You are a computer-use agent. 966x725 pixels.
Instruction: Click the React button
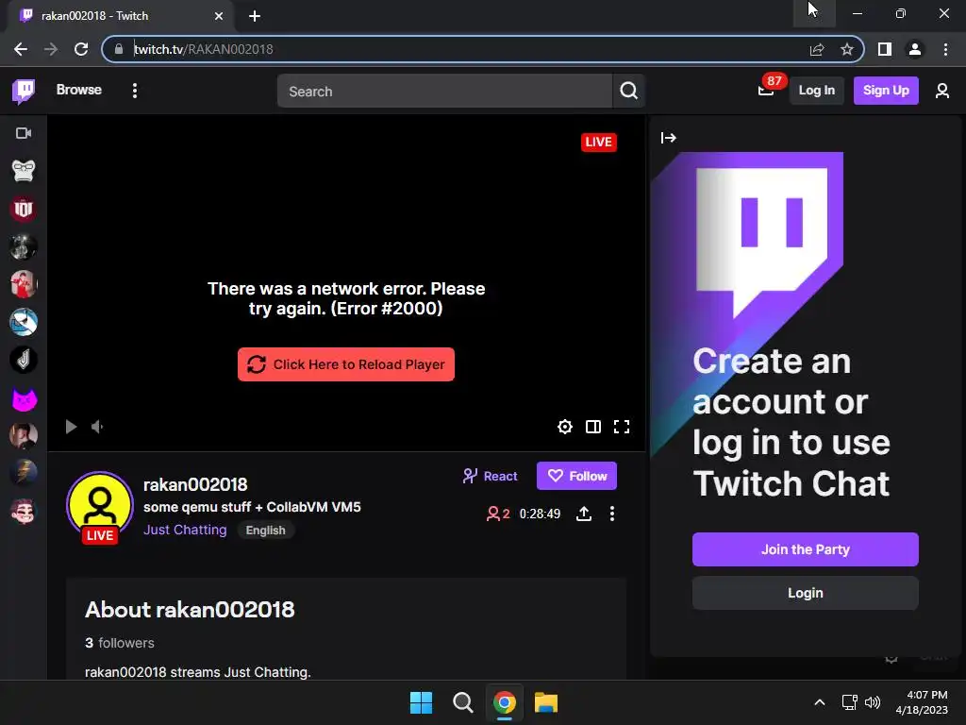(490, 476)
